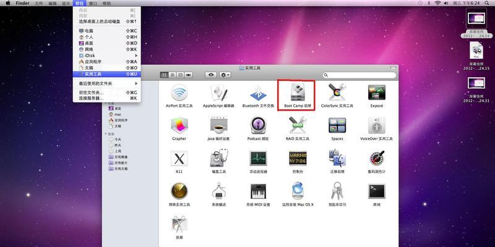Choose 应用程序 in the 前往 menu
The width and height of the screenshot is (495, 247).
coord(106,62)
